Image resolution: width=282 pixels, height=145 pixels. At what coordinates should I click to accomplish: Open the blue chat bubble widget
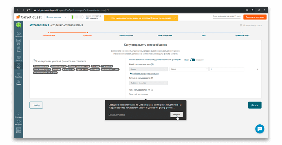click(260, 129)
